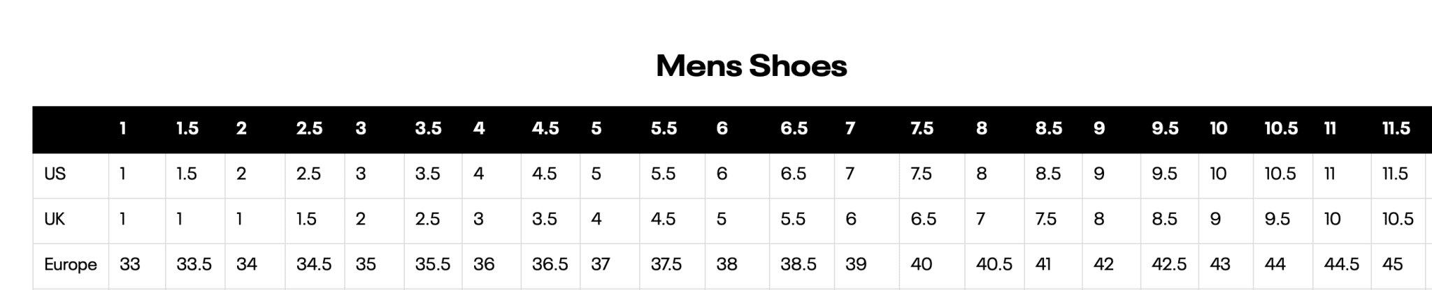The width and height of the screenshot is (1432, 290).
Task: Select Europe size 44.5 cell
Action: click(x=1342, y=264)
